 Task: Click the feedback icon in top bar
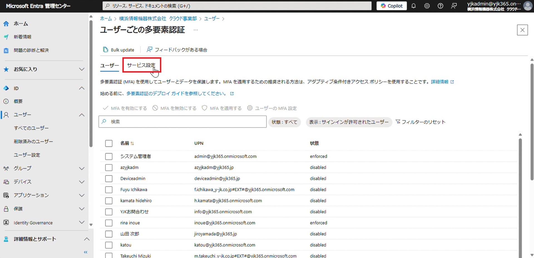pyautogui.click(x=454, y=6)
